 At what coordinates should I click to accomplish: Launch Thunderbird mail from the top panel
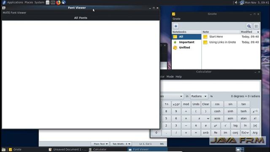pyautogui.click(x=64, y=3)
